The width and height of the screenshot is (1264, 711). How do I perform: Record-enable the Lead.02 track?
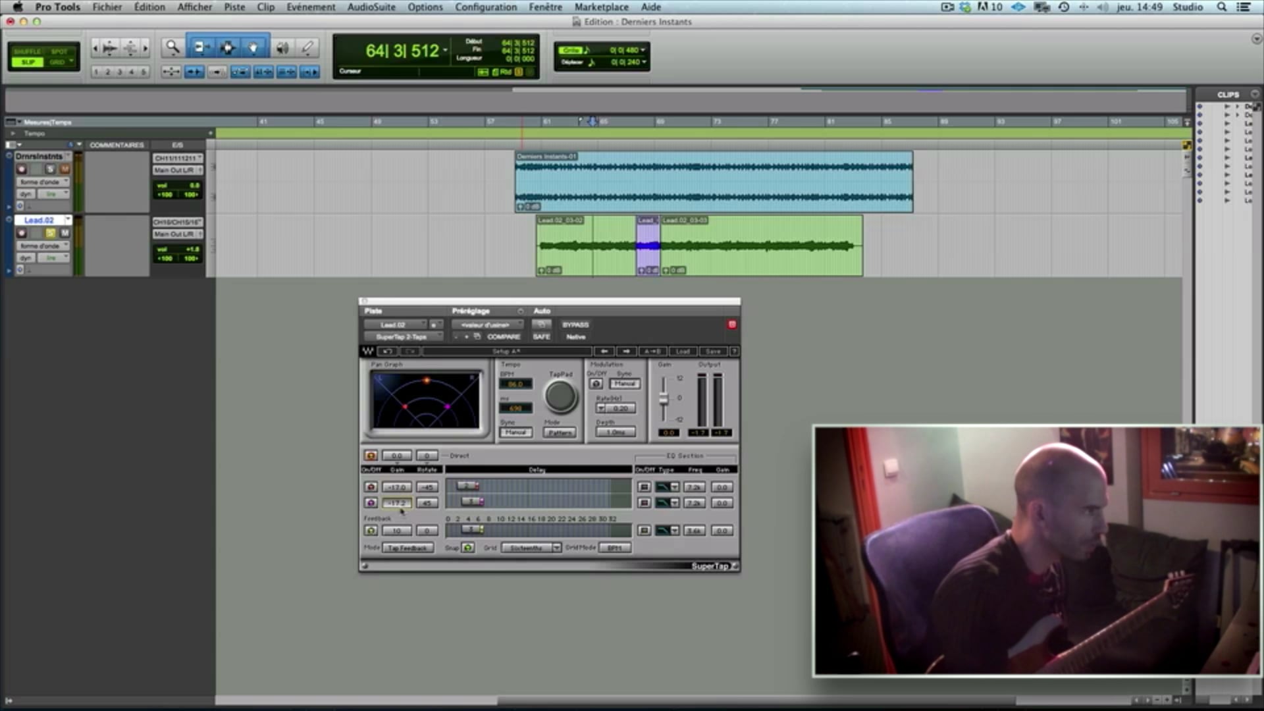tap(22, 233)
